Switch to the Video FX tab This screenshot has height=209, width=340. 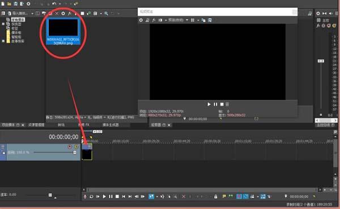[84, 125]
